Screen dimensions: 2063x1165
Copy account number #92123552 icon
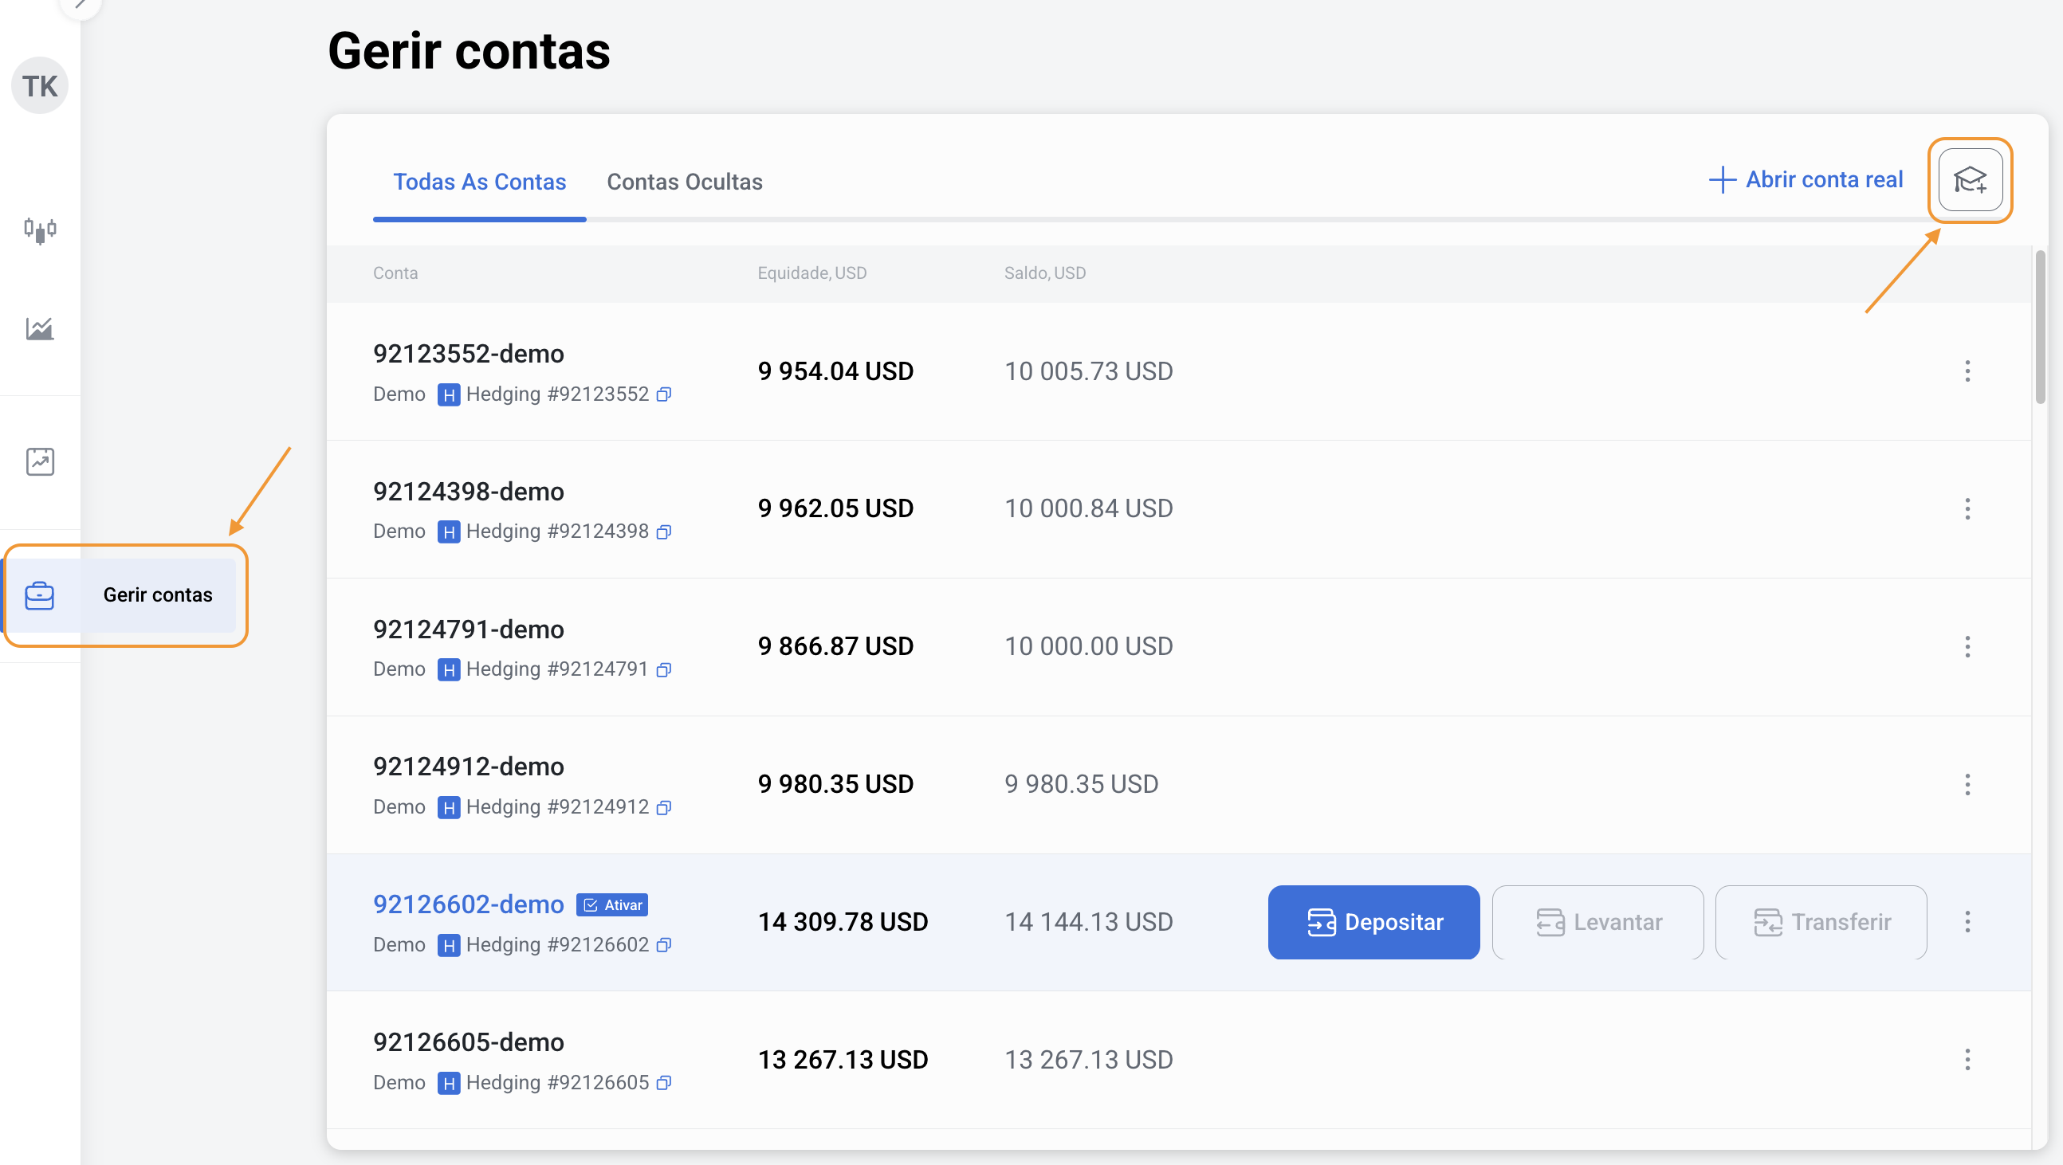(664, 394)
